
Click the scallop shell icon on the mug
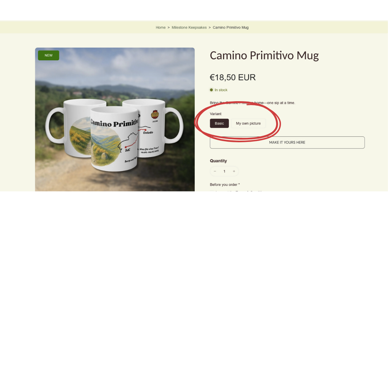click(155, 114)
